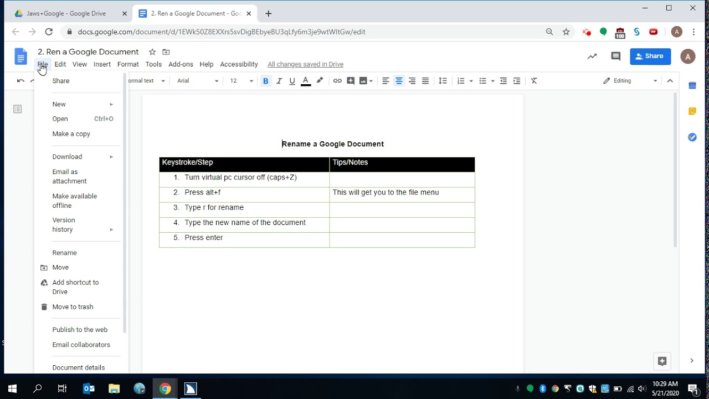Open the paragraph style dropdown

[x=147, y=81]
